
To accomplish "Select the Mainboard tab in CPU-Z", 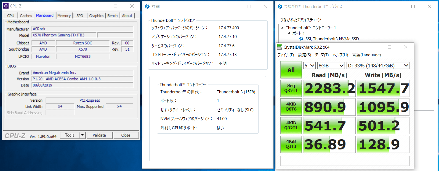I will 45,15.
